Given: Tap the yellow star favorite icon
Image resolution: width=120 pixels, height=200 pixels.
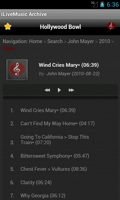Looking at the screenshot, I should pyautogui.click(x=8, y=26).
